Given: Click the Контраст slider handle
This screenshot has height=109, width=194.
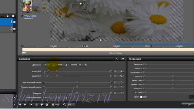Looking at the screenshot, I should pos(173,88).
